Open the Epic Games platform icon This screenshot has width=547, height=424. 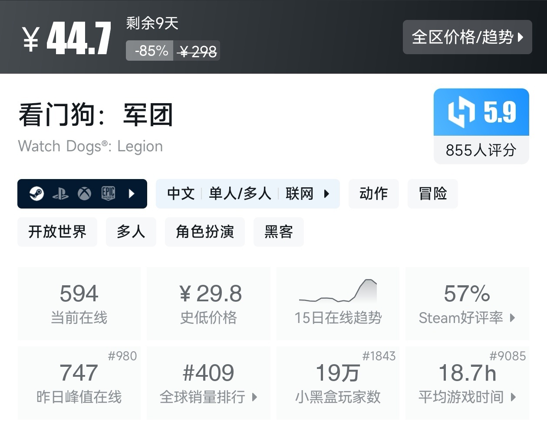(x=109, y=193)
